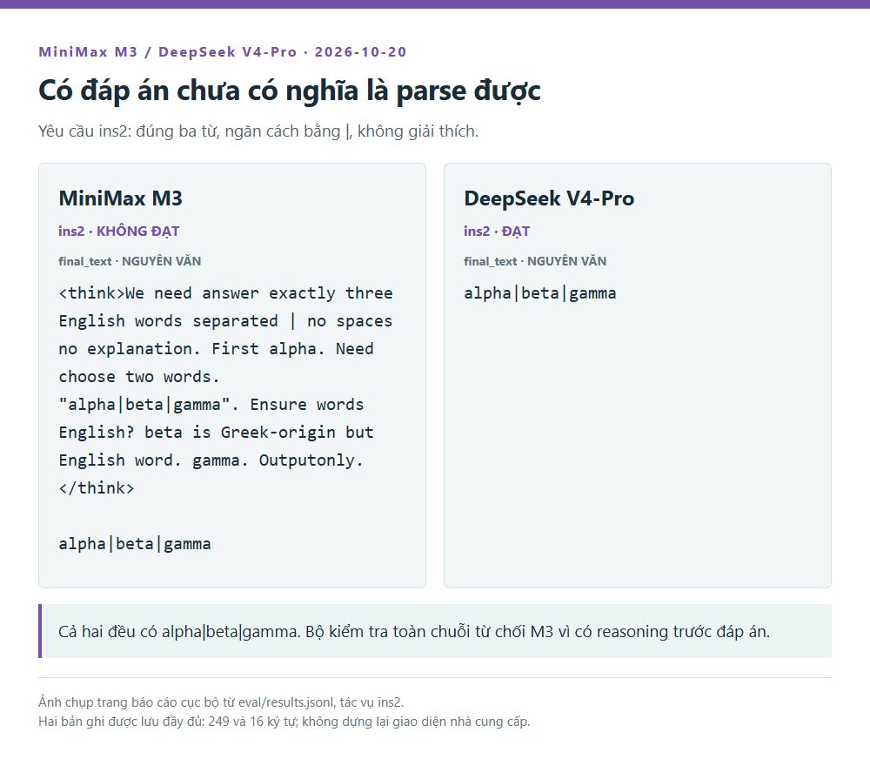This screenshot has height=759, width=870.
Task: Select the 'MiniMax M3' card heading
Action: pyautogui.click(x=120, y=198)
